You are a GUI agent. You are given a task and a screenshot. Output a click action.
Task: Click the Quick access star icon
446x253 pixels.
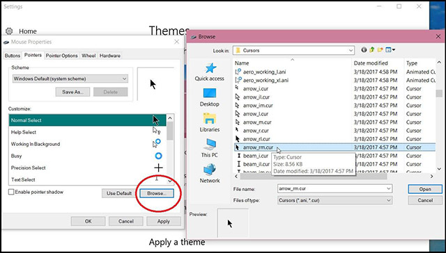[x=210, y=68]
